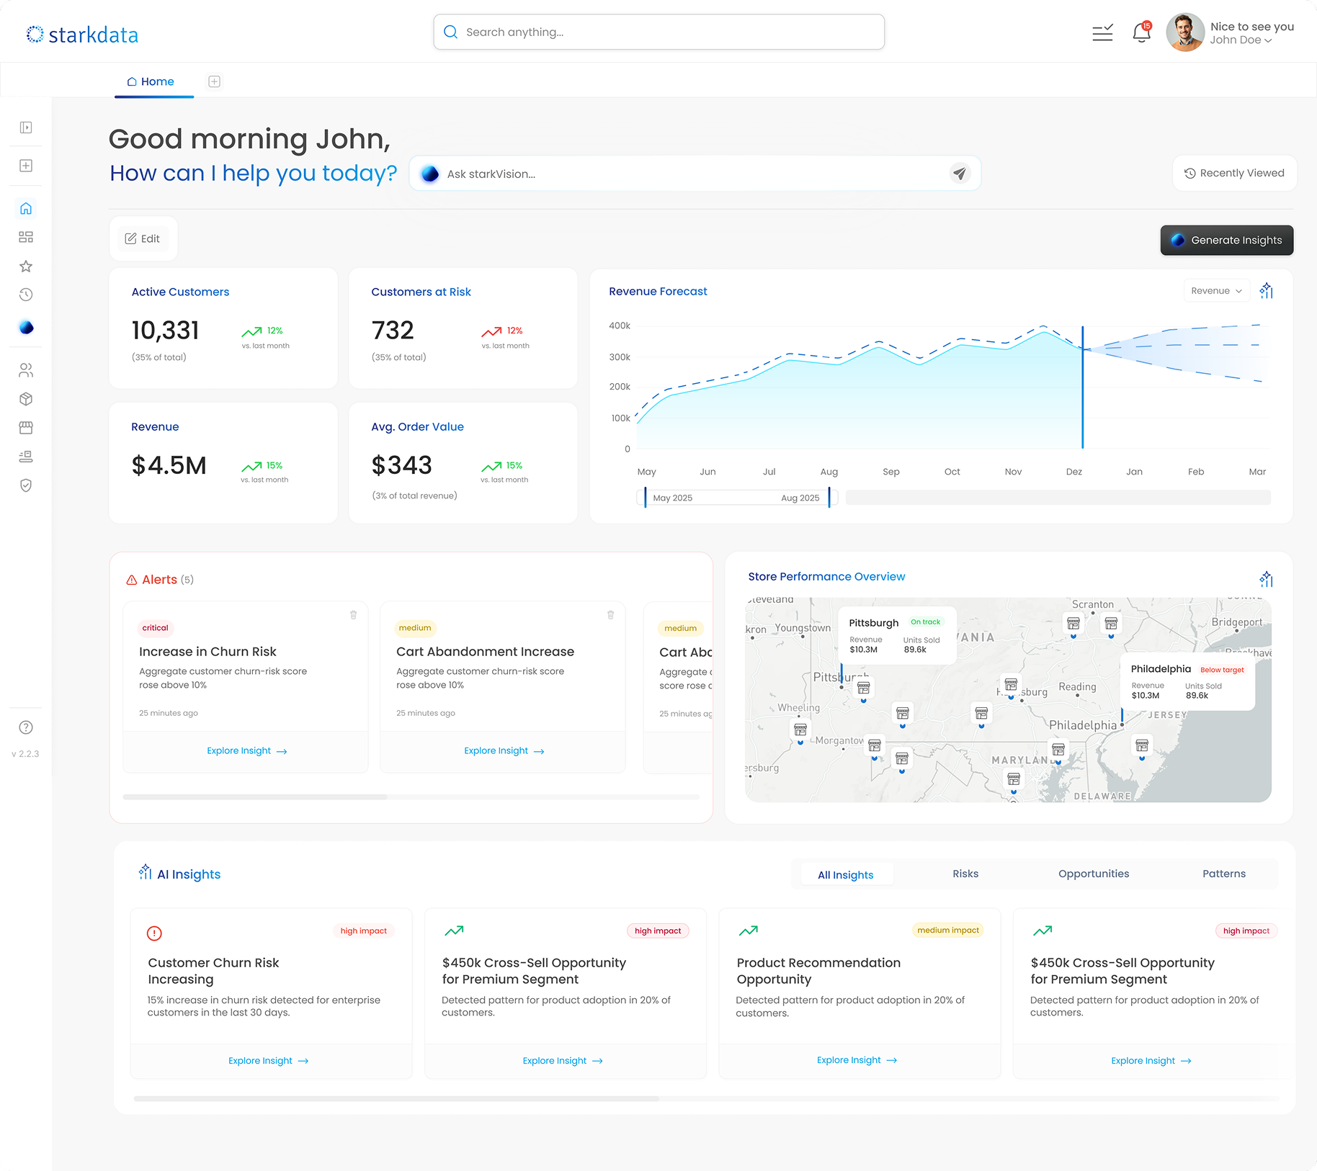Click the Edit dashboard button
Screen dimensions: 1317x1171
[143, 238]
